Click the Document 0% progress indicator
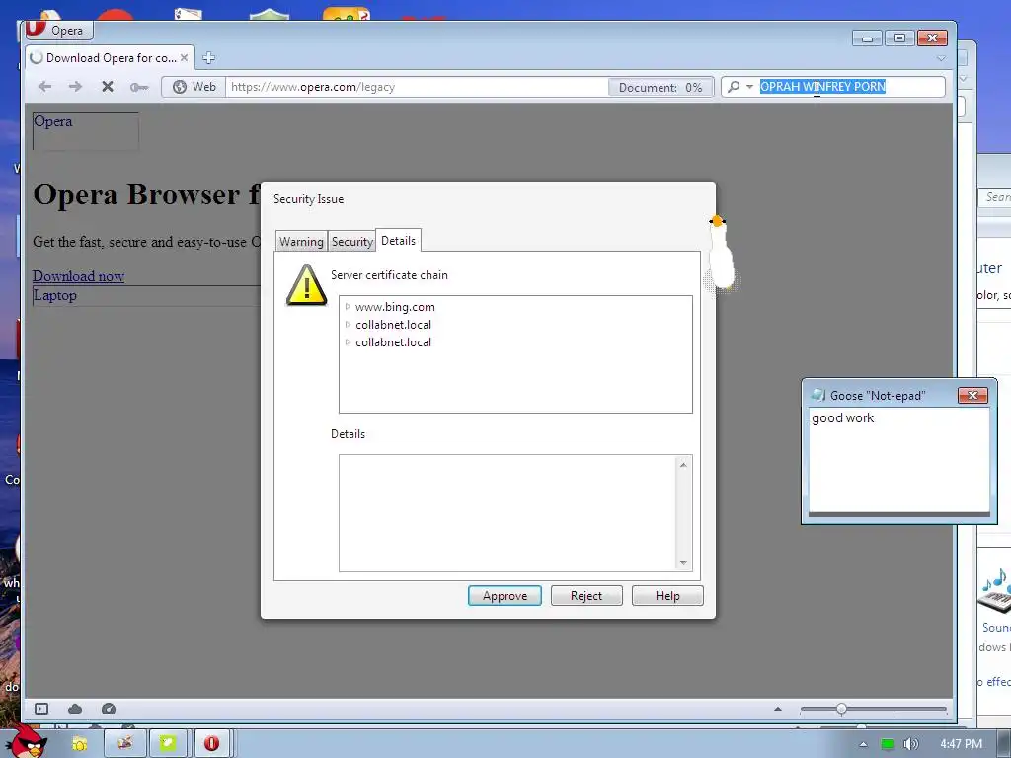Image resolution: width=1011 pixels, height=758 pixels. tap(661, 87)
